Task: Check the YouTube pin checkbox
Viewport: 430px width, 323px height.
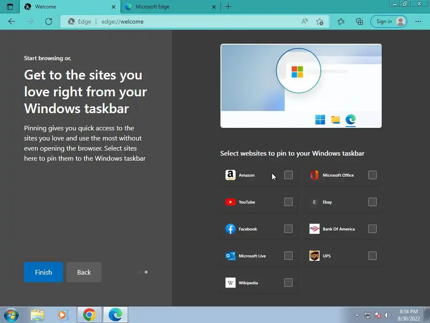Action: (288, 202)
